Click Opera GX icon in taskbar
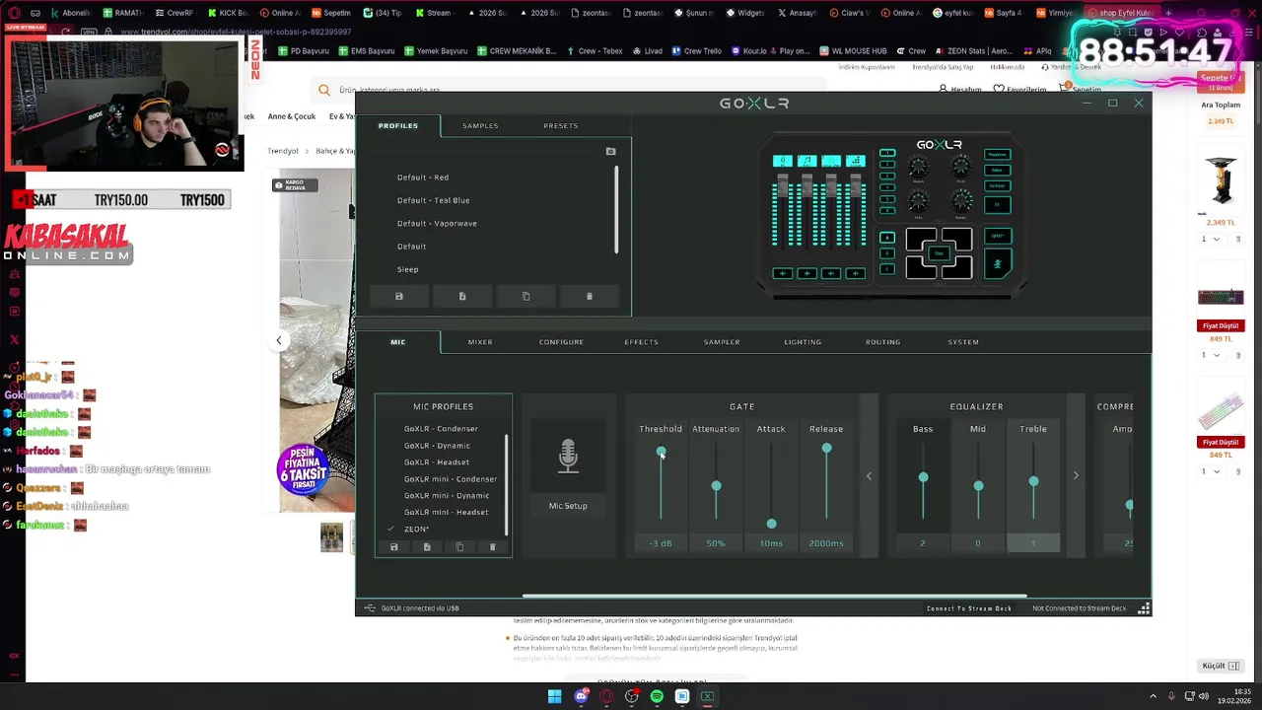 pos(606,696)
